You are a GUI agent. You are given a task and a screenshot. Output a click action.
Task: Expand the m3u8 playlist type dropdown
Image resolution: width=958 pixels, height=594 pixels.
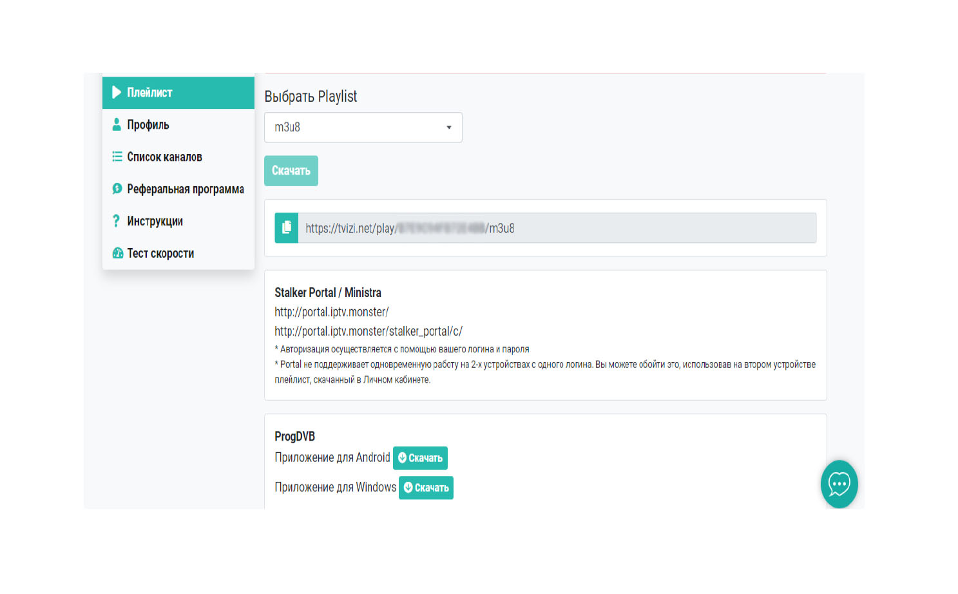(x=363, y=128)
